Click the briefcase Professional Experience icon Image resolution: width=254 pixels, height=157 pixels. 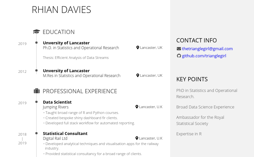[37, 91]
